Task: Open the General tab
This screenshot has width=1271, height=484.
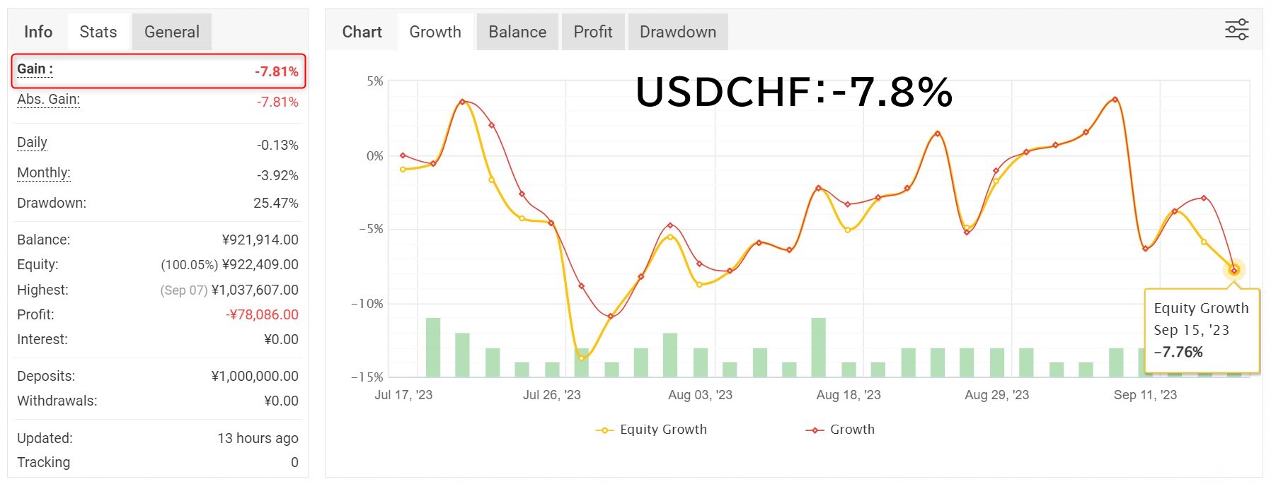Action: (x=172, y=32)
